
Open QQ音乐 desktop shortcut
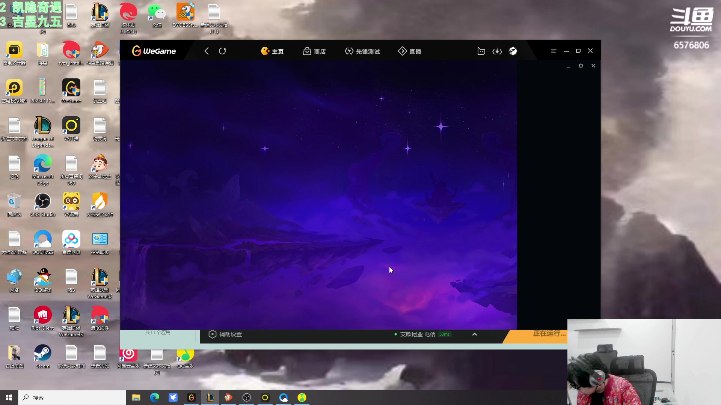(186, 358)
